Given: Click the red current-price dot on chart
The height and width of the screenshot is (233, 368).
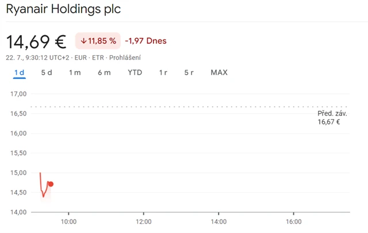Looking at the screenshot, I should [51, 184].
